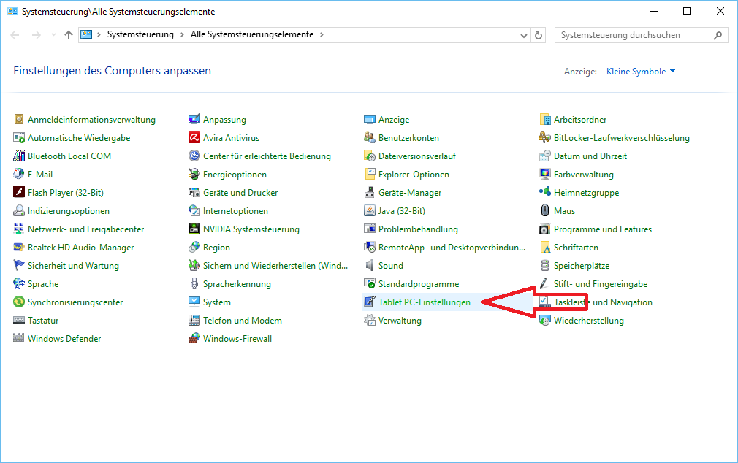Open the Region link
The image size is (738, 463).
point(216,248)
